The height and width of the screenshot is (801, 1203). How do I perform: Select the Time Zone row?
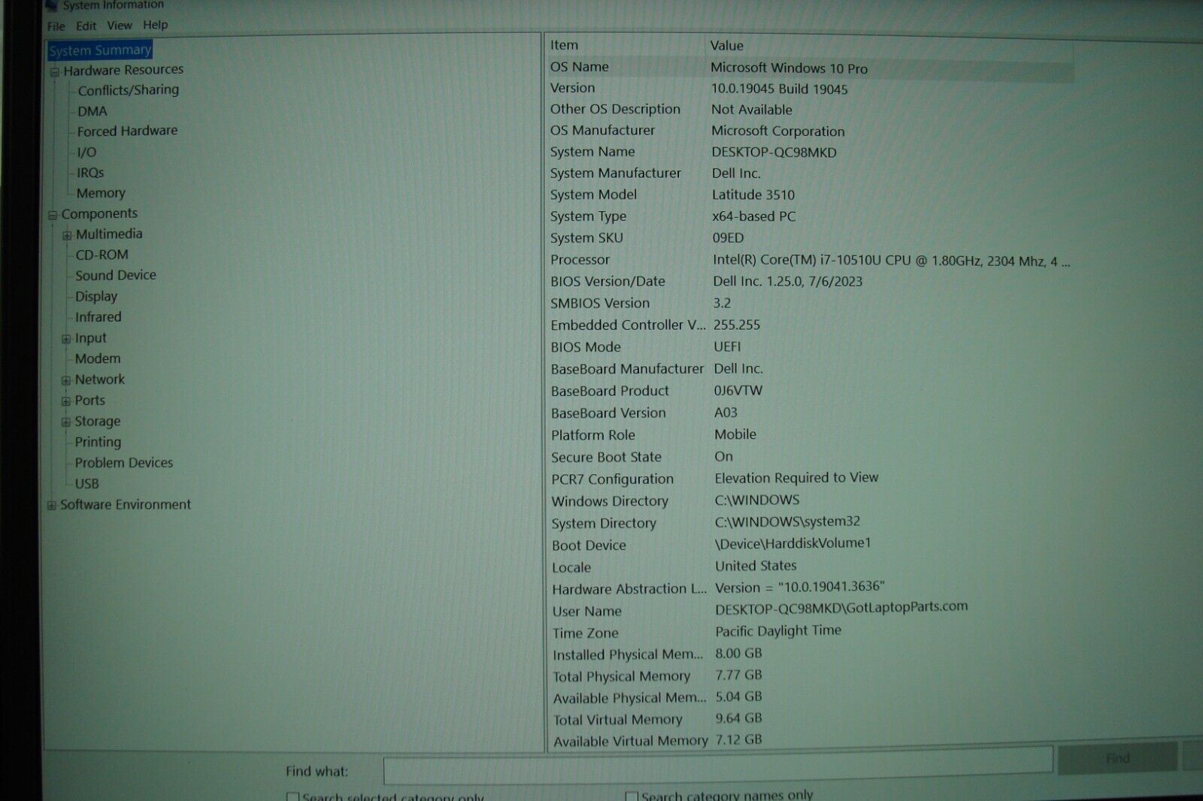click(810, 633)
